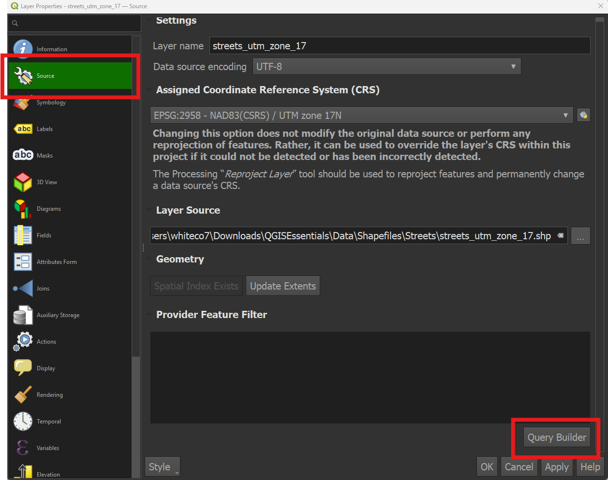Switch to the Labels tab
Viewport: 608px width, 480px height.
coord(70,129)
